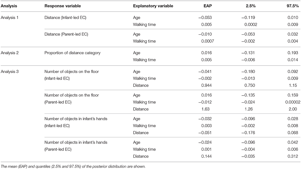Click the posterior distribution footnote text
Screen dimensions: 301x169
coord(73,166)
